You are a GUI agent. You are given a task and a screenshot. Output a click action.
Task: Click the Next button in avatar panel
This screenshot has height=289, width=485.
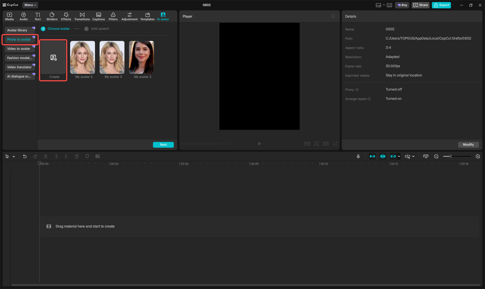point(163,144)
